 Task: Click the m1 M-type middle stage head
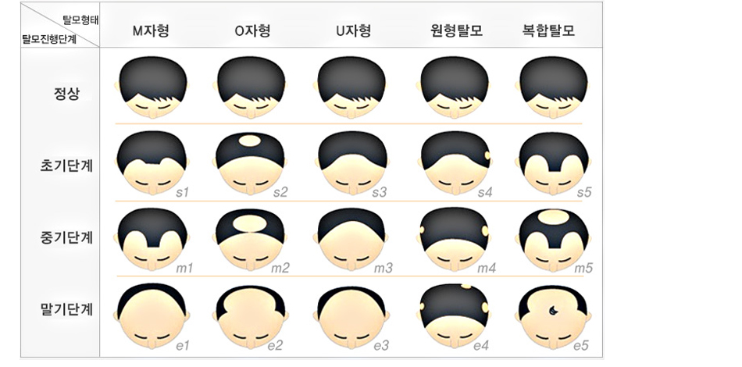(x=152, y=239)
